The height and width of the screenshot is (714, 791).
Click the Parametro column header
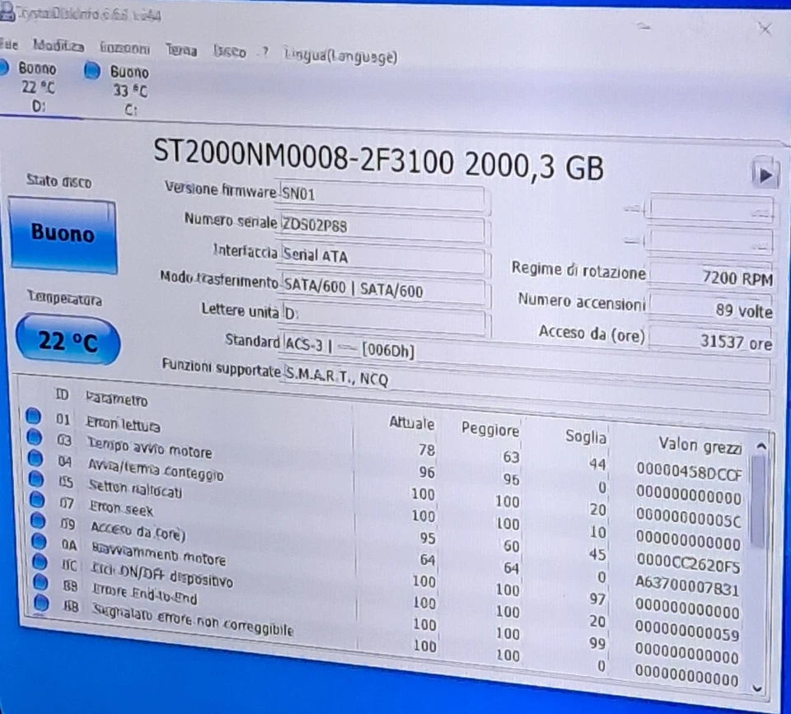tap(116, 399)
